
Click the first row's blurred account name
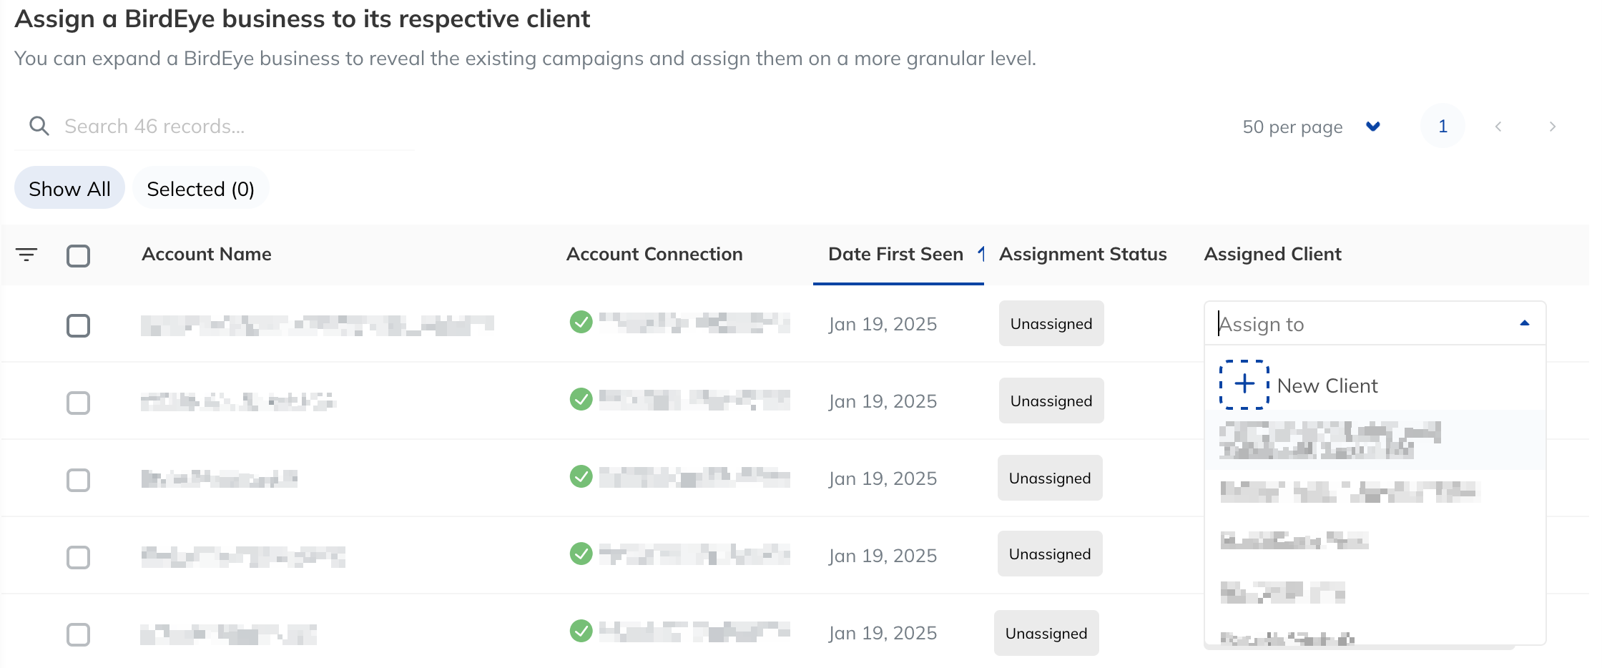pos(318,325)
